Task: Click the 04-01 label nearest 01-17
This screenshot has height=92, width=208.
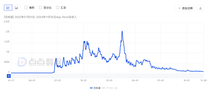Action: tap(32, 80)
